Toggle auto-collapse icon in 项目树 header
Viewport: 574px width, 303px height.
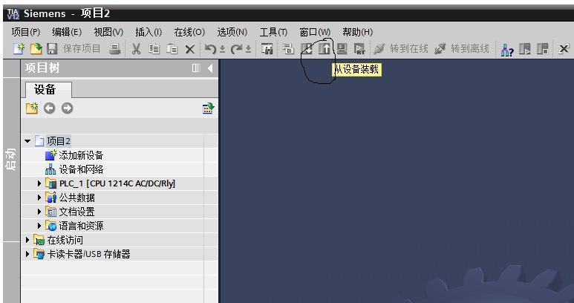click(x=196, y=68)
